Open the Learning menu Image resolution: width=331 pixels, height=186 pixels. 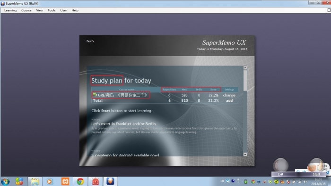coord(10,10)
